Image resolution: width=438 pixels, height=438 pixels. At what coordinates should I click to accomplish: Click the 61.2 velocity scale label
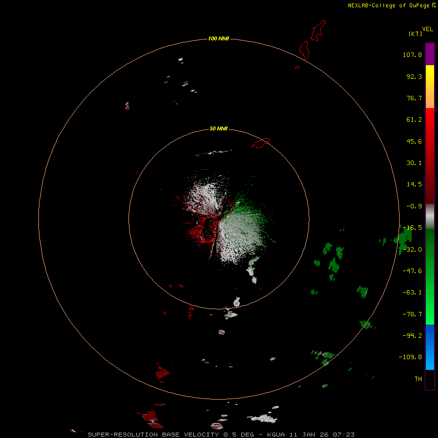[x=414, y=120]
